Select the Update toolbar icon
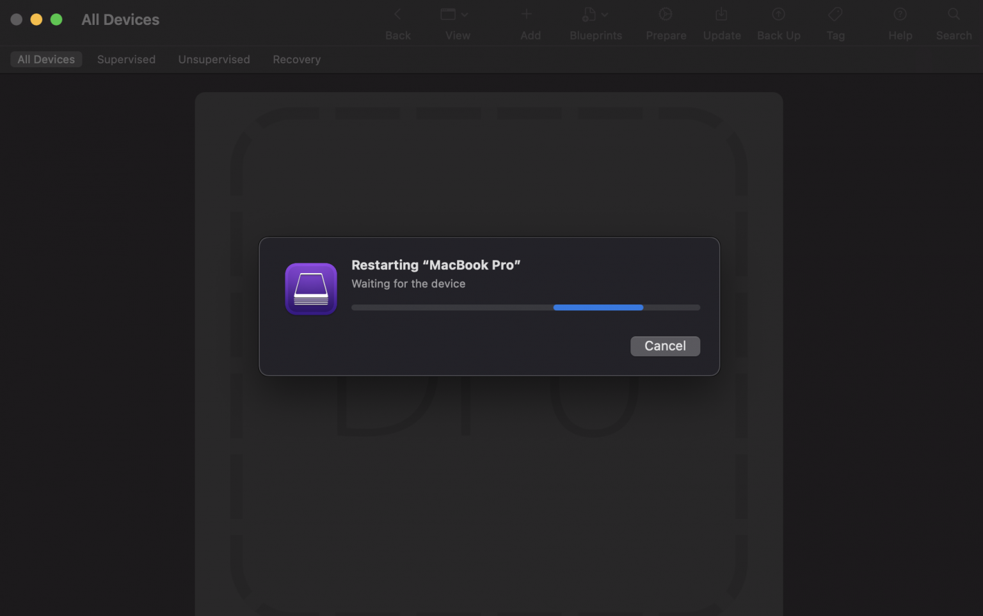 pyautogui.click(x=722, y=14)
